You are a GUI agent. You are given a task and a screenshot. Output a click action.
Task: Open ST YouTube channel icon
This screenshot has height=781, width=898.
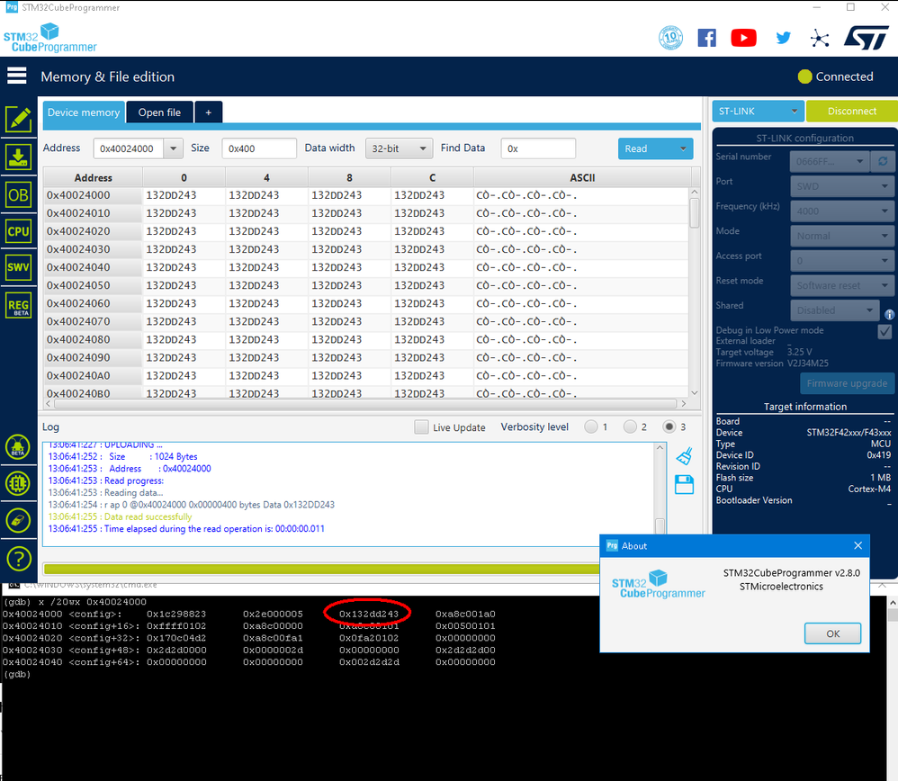click(x=743, y=39)
